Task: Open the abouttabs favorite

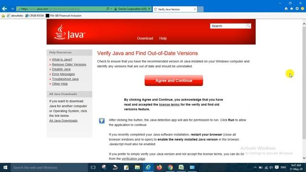Action: coord(15,16)
